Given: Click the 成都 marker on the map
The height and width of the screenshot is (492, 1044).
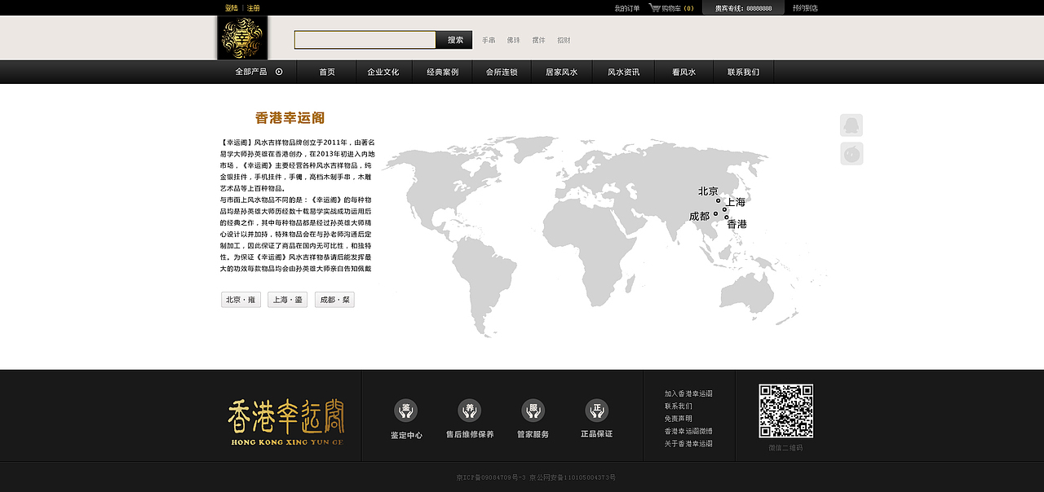Looking at the screenshot, I should pos(715,214).
